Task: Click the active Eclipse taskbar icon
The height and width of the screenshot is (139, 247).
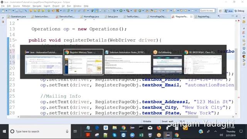Action: [x=168, y=135]
